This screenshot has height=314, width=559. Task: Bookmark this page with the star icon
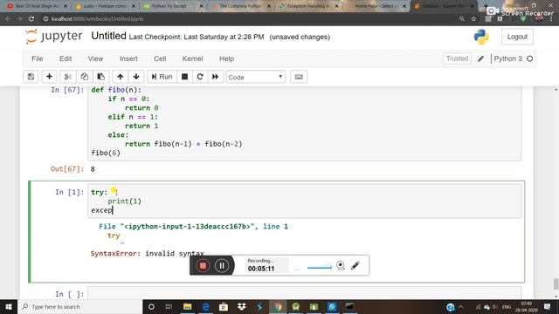473,18
